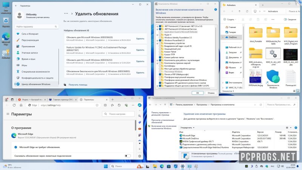Click the Найти параметр search field
Screen dimensions: 302x170
click(37, 26)
